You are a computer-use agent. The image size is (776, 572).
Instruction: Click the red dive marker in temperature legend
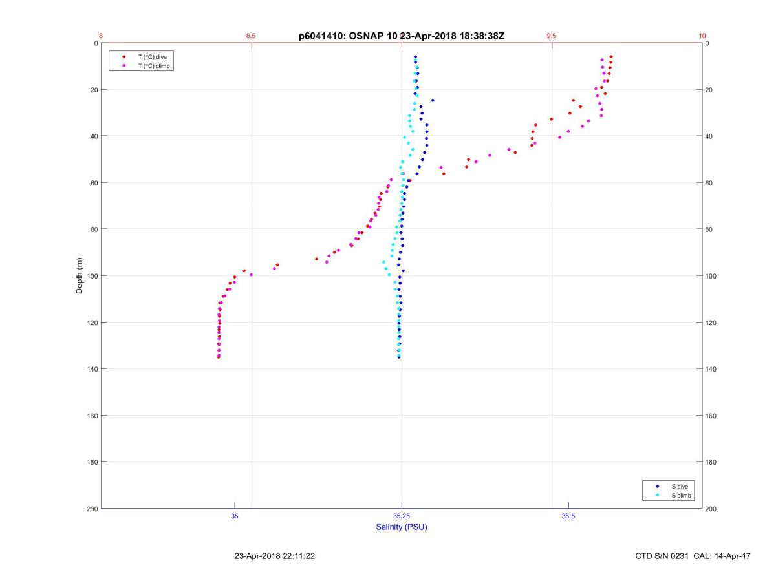(124, 57)
